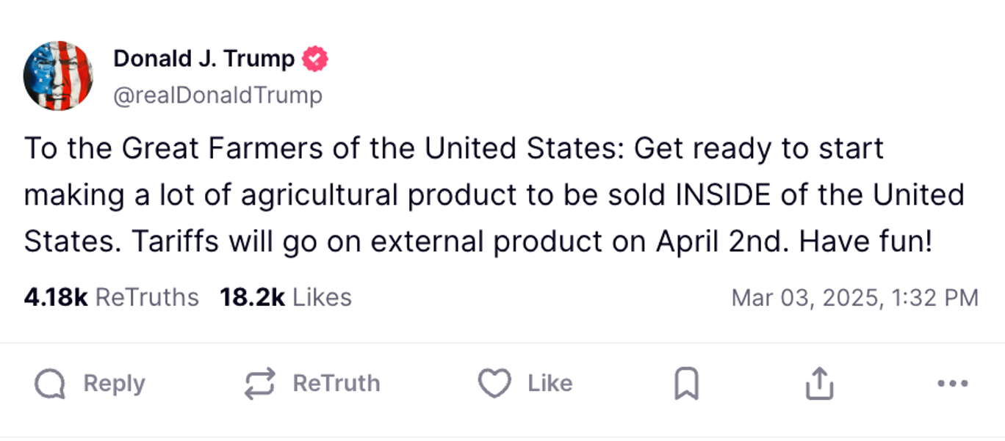The height and width of the screenshot is (441, 1005).
Task: Click the red verified badge
Action: [316, 59]
